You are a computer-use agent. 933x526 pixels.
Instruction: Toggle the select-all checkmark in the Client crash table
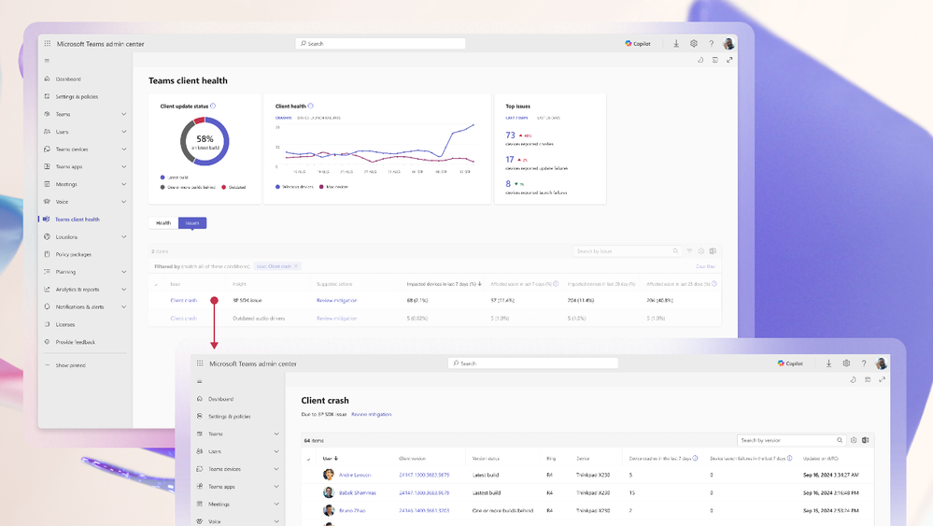pyautogui.click(x=309, y=459)
